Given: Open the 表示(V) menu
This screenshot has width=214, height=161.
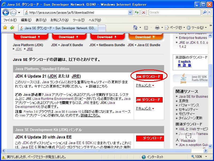Looking at the screenshot, I should point(41,20).
